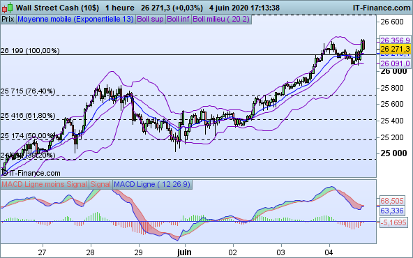The width and height of the screenshot is (413, 258).
Task: Click the 25 000 price axis label
Action: pyautogui.click(x=393, y=153)
